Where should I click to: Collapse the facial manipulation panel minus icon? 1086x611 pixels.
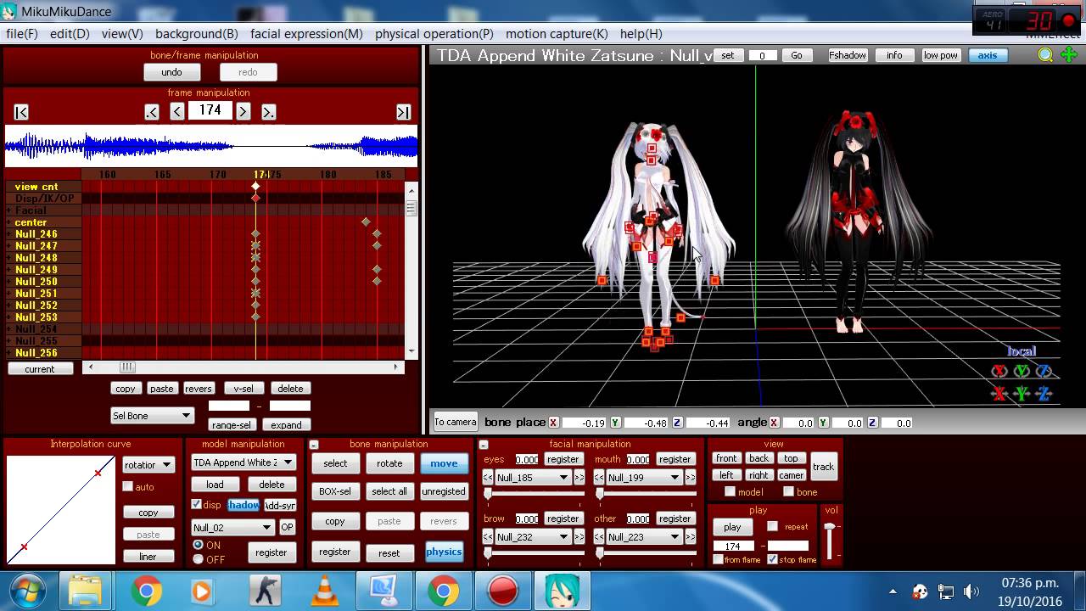pyautogui.click(x=484, y=445)
